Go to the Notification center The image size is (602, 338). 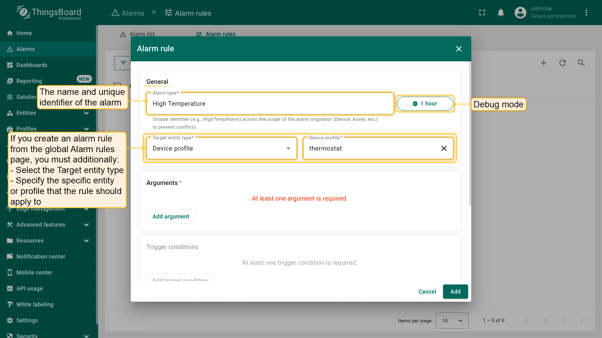[x=41, y=257]
